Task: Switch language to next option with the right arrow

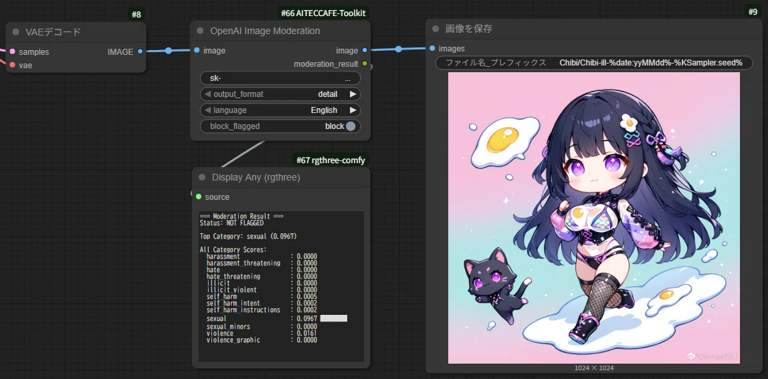Action: pos(353,110)
